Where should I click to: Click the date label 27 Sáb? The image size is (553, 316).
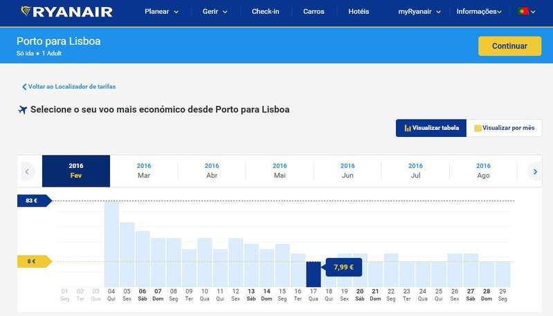coord(471,295)
